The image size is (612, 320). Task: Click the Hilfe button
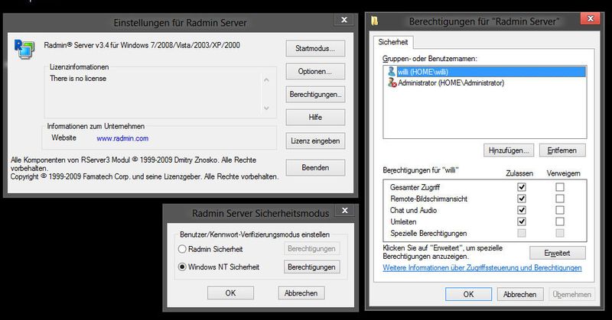[315, 118]
